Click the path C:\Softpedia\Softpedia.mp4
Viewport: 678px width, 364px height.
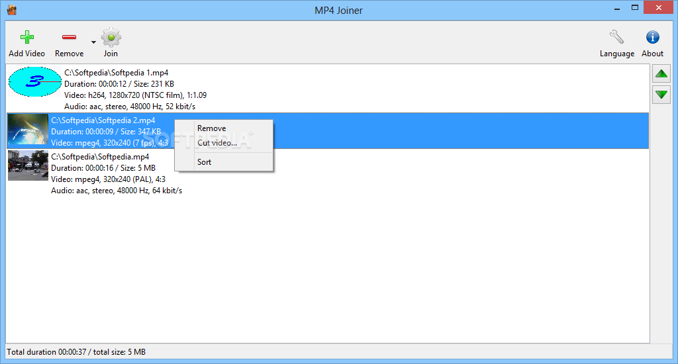[x=100, y=156]
